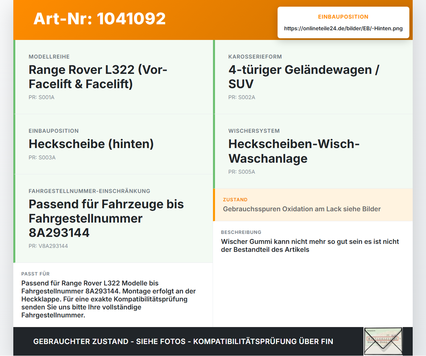Click 'Heckscheibe (hinten)' value
The height and width of the screenshot is (356, 426).
[91, 144]
